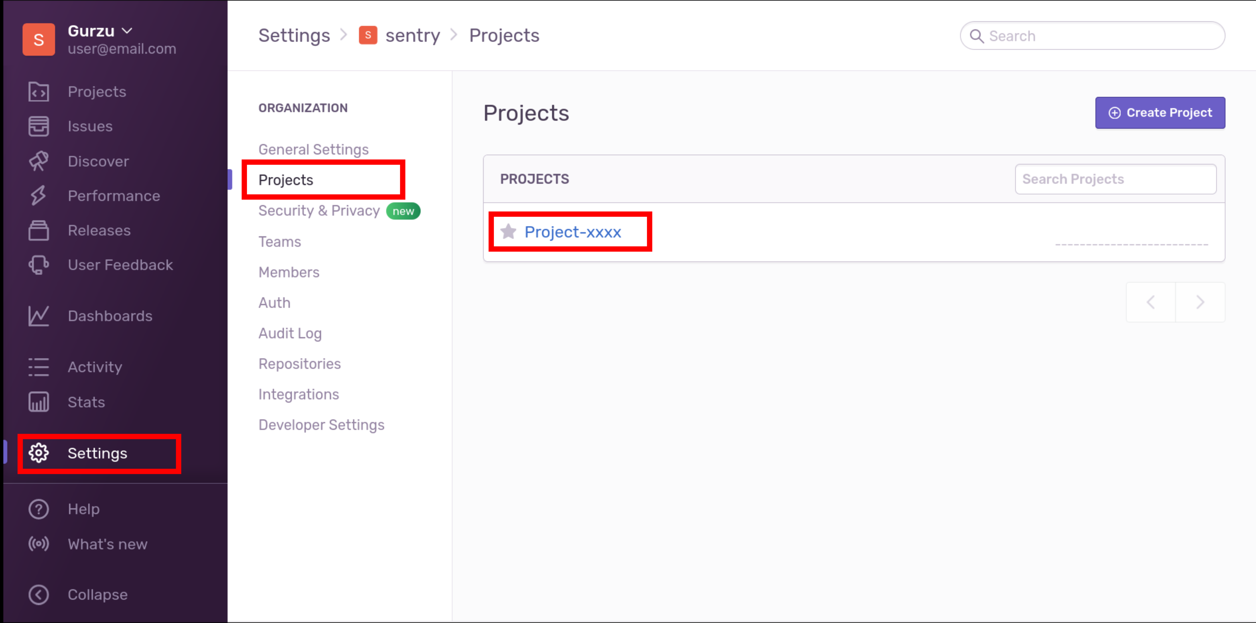Toggle star bookmark on Project-xxxx
Screen dimensions: 1256x623
[x=508, y=232]
